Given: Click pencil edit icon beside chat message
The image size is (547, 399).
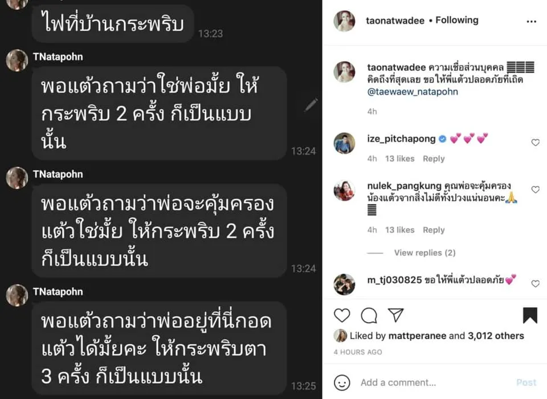Looking at the screenshot, I should point(310,105).
